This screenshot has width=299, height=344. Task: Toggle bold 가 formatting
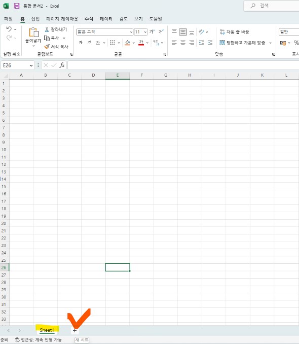tap(81, 43)
